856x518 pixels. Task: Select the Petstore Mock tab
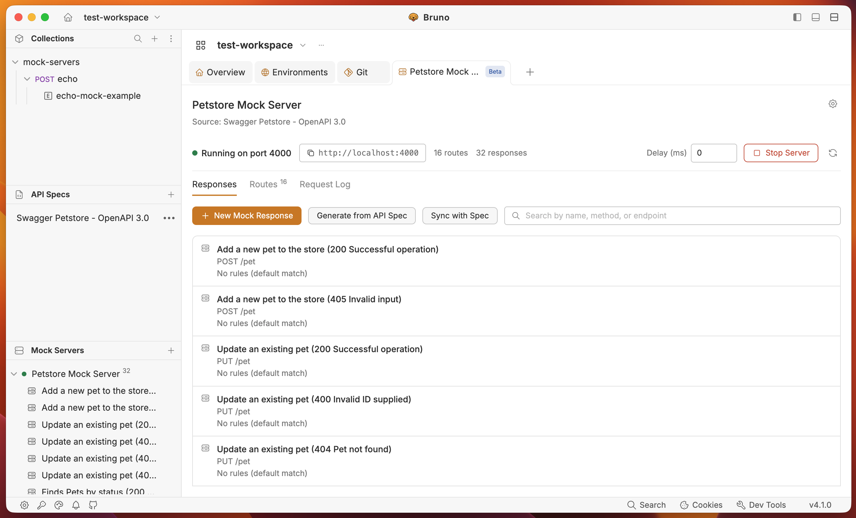point(451,72)
